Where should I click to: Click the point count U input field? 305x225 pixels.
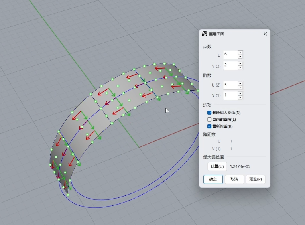[x=230, y=54]
